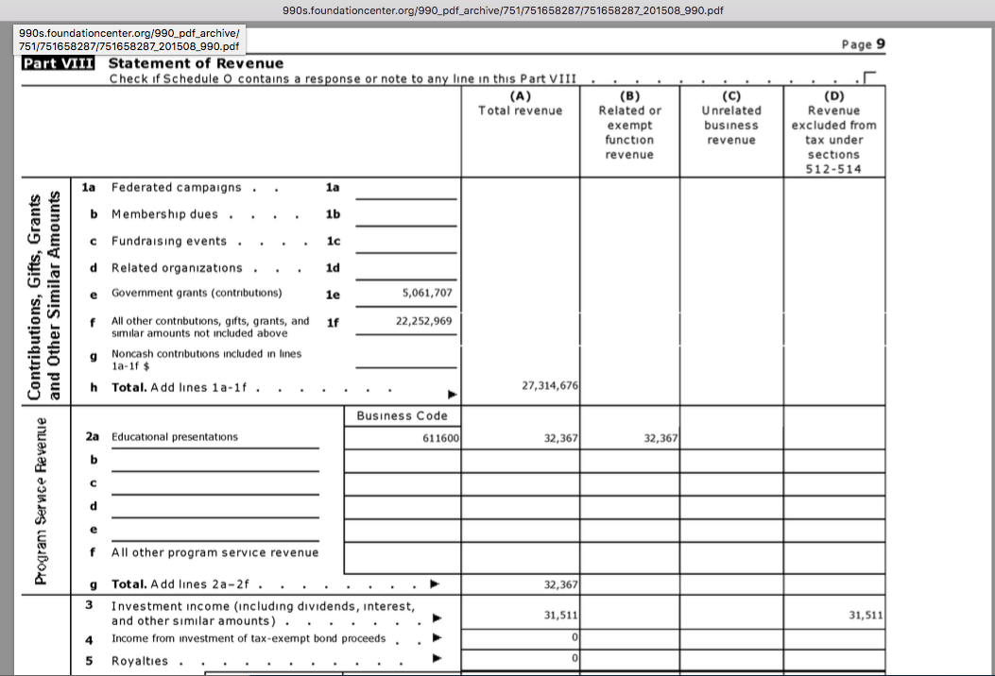The image size is (995, 676).
Task: Click the arrow on the Royalties line
Action: tap(437, 661)
